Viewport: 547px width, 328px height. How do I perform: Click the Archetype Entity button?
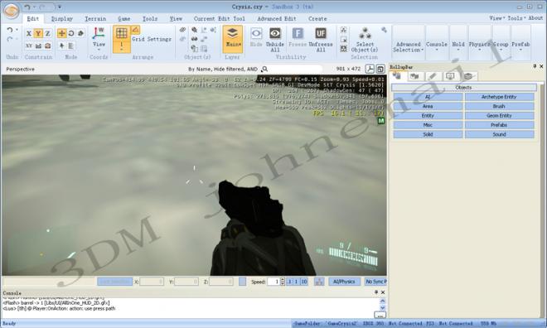point(499,97)
